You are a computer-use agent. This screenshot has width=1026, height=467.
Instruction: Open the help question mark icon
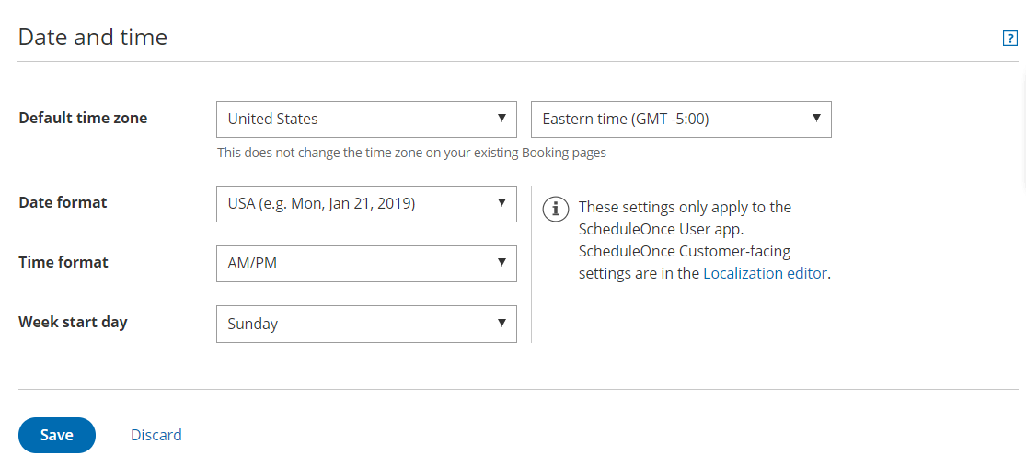tap(1009, 39)
